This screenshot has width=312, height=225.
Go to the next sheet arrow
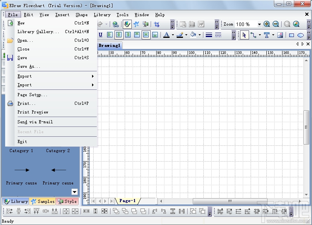[x=105, y=201]
